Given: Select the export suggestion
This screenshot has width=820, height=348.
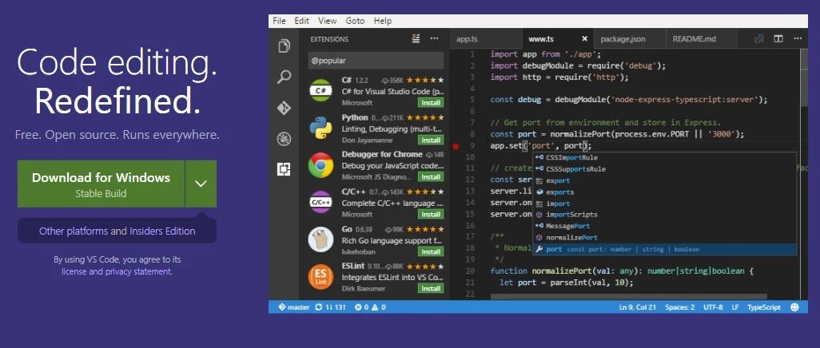Looking at the screenshot, I should click(665, 180).
